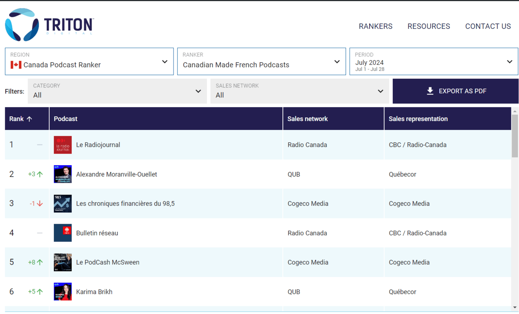Click the Rank column sort arrow
This screenshot has height=314, width=519.
tap(29, 119)
